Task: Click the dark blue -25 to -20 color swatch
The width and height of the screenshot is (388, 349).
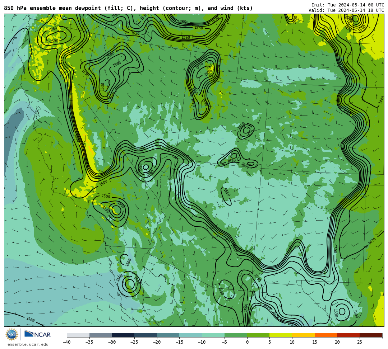Action: pyautogui.click(x=146, y=335)
